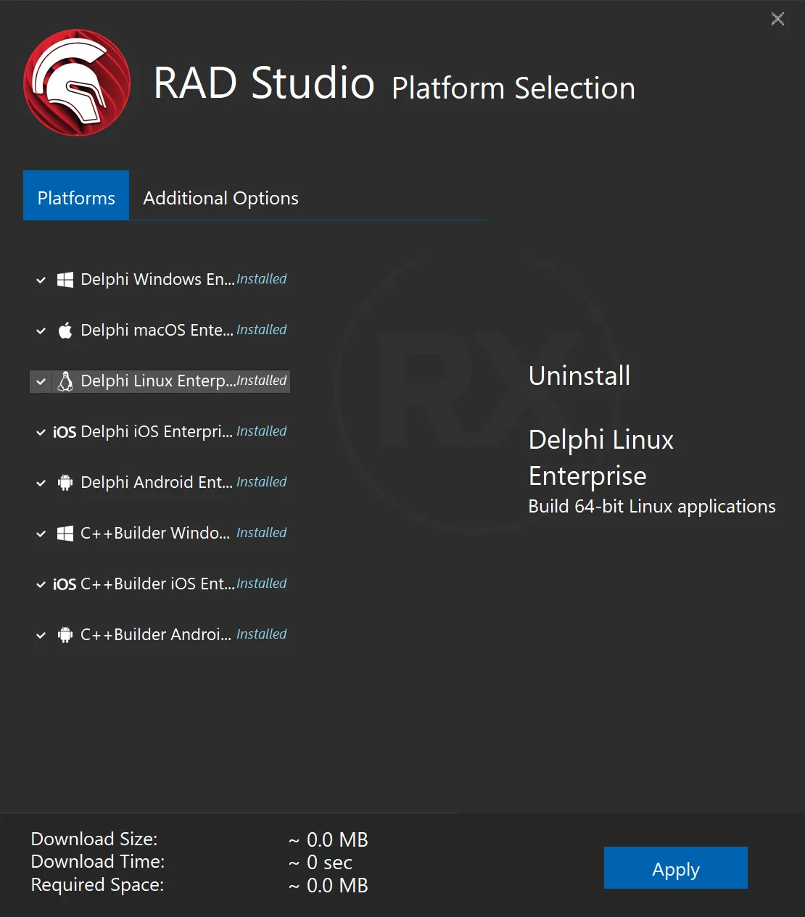Uncheck the Delphi Linux Enterprise checkmark
This screenshot has height=917, width=805.
point(41,381)
